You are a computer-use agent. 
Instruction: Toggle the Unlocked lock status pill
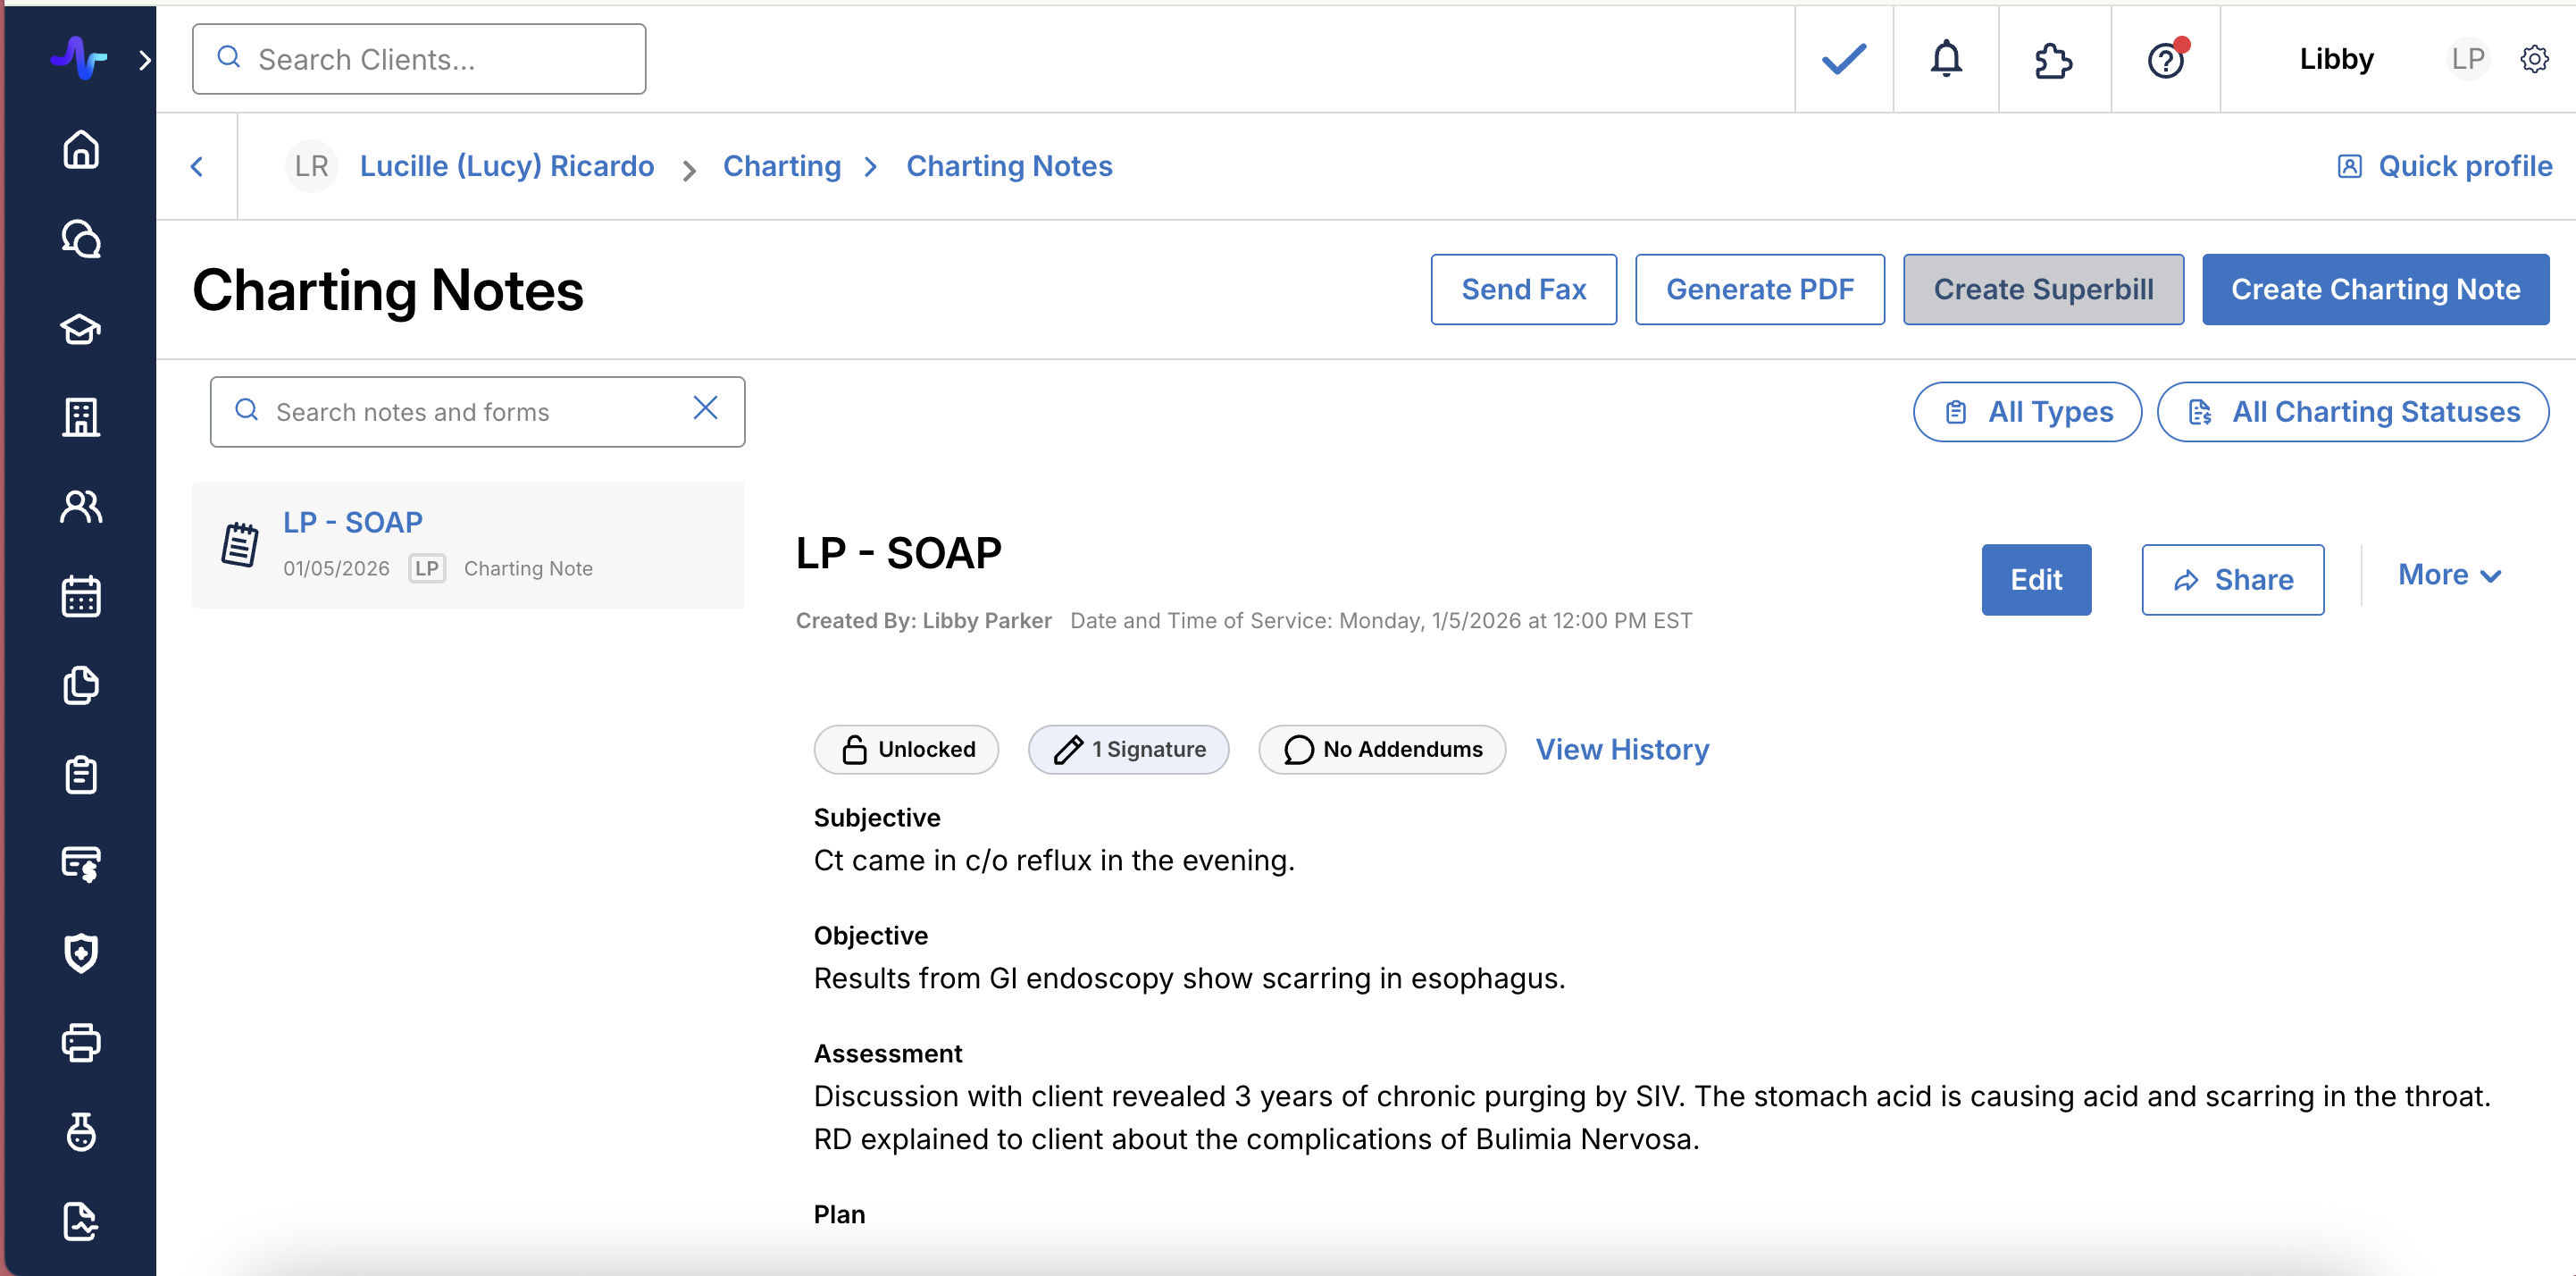[906, 750]
